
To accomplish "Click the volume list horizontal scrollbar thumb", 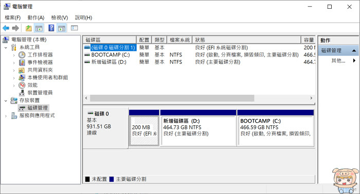I will point(172,98).
